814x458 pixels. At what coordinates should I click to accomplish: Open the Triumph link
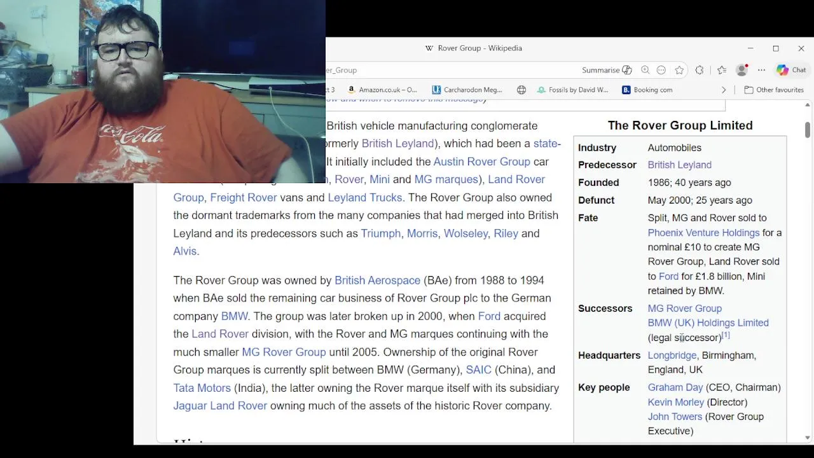point(380,233)
